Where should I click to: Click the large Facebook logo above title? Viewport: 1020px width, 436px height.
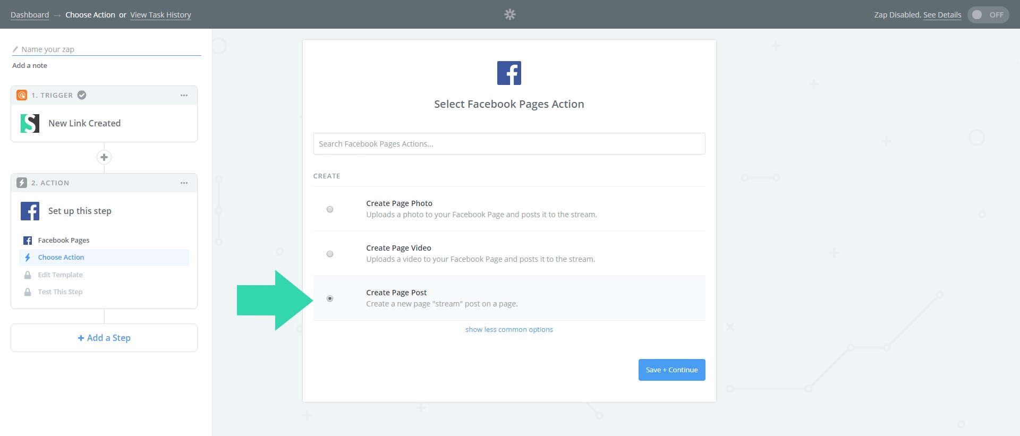pyautogui.click(x=509, y=73)
